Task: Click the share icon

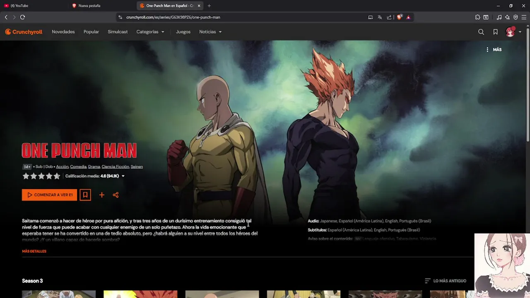Action: tap(116, 195)
